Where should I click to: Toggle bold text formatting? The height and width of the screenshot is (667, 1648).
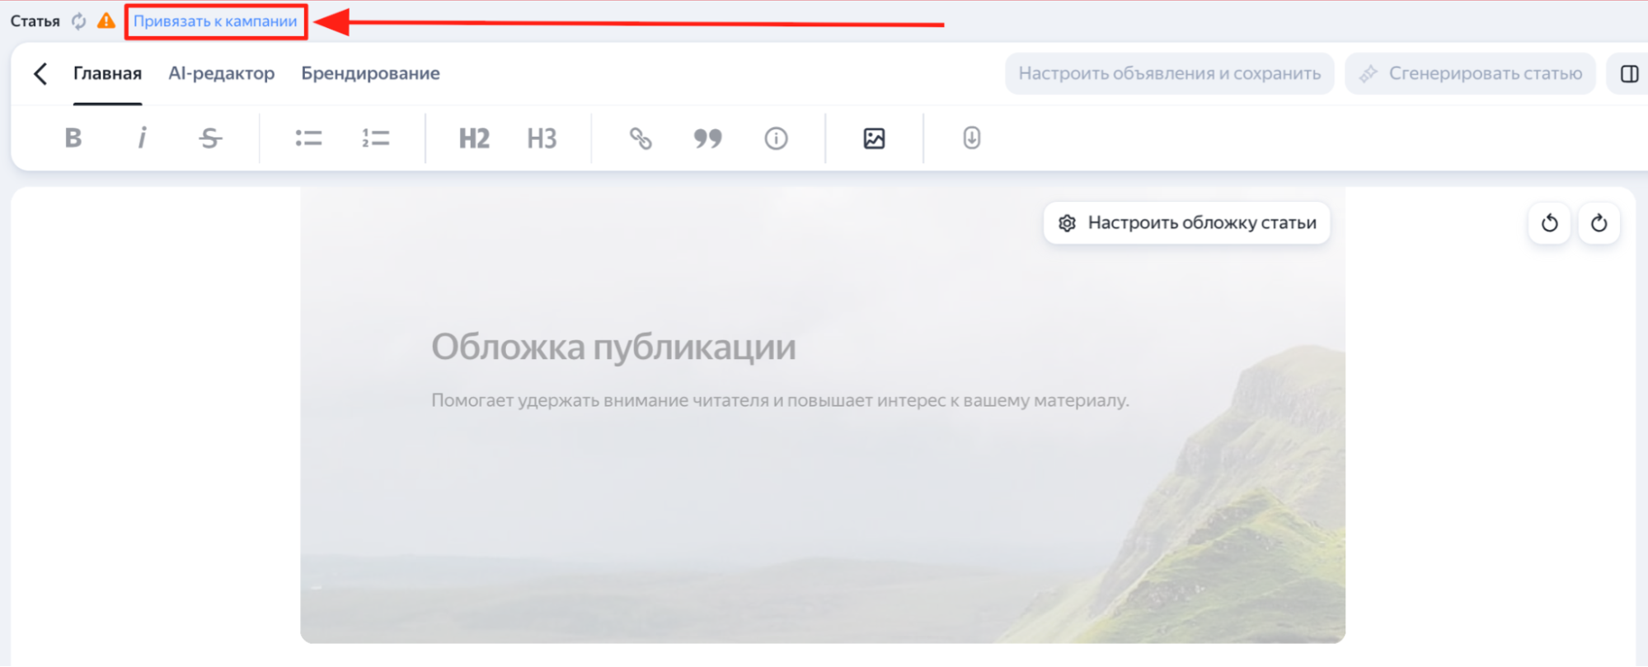73,138
